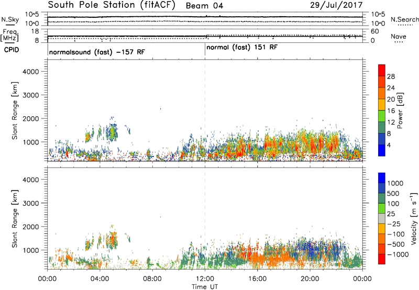Click velocity colorbar value '1000'
The height and width of the screenshot is (290, 419).
395,183
